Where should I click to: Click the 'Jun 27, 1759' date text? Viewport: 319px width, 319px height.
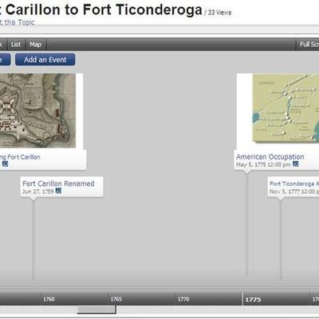[38, 191]
